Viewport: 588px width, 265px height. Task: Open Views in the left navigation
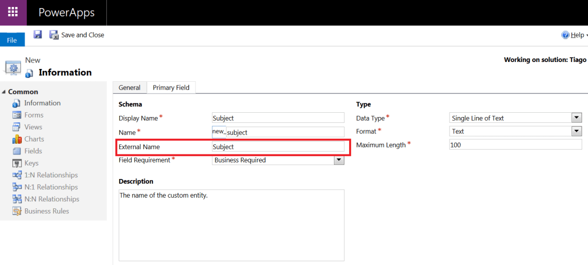[33, 127]
